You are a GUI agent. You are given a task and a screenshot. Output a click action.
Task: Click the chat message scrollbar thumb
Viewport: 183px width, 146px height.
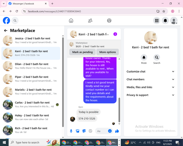point(119,110)
